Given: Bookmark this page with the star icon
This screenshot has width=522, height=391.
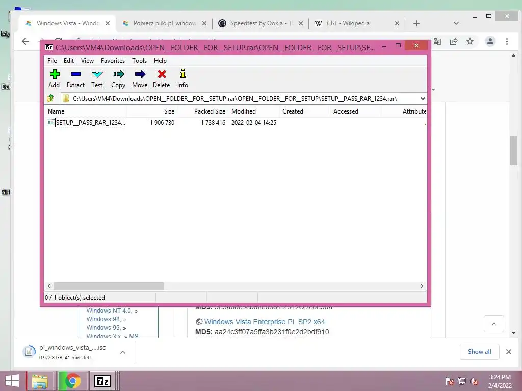Looking at the screenshot, I should [469, 42].
